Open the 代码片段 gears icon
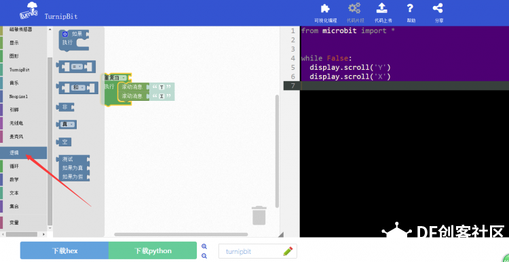Viewport: 509px width, 262px height. click(x=354, y=8)
